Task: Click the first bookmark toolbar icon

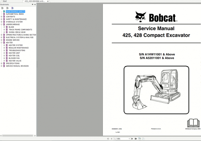Action: point(2,8)
